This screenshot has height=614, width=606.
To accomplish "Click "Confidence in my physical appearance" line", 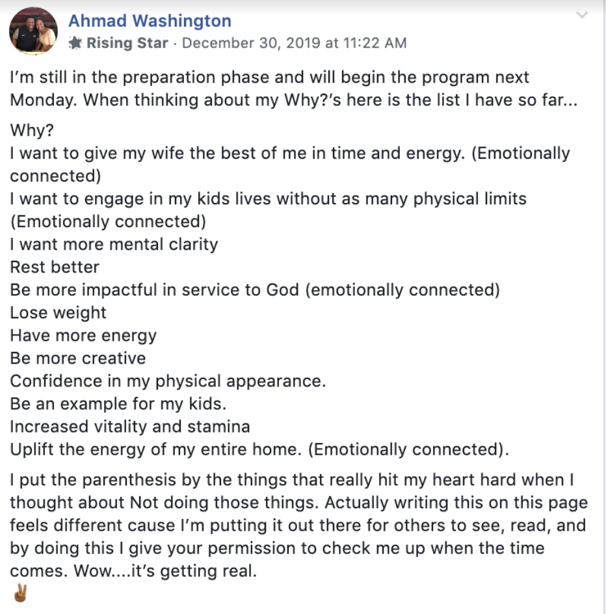I will click(x=168, y=381).
